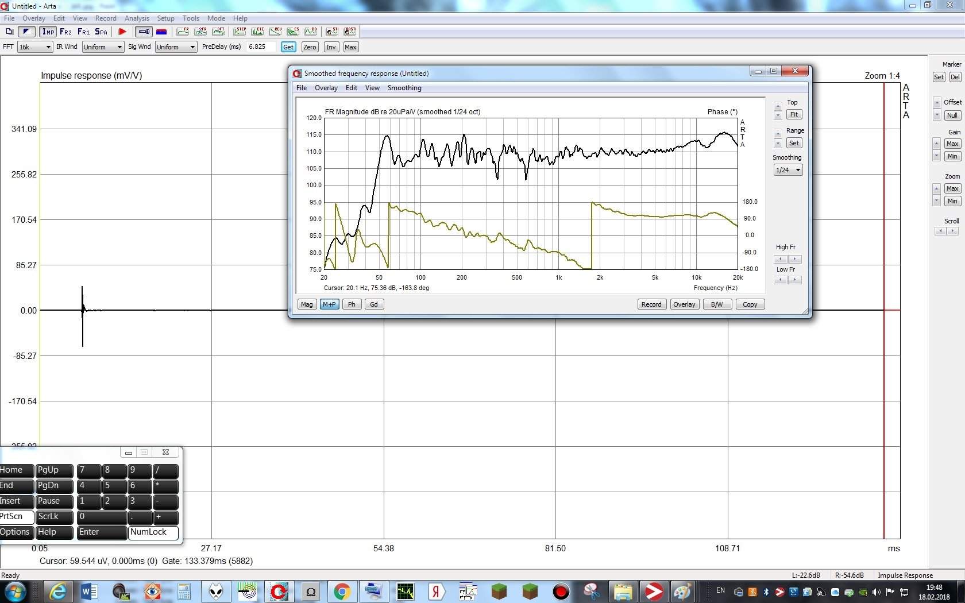Toggle NumLock on the on-screen keyboard

coord(153,532)
